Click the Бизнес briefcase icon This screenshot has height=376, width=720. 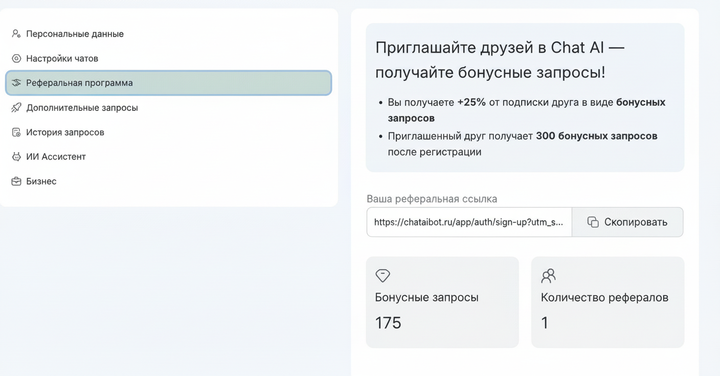click(x=15, y=181)
